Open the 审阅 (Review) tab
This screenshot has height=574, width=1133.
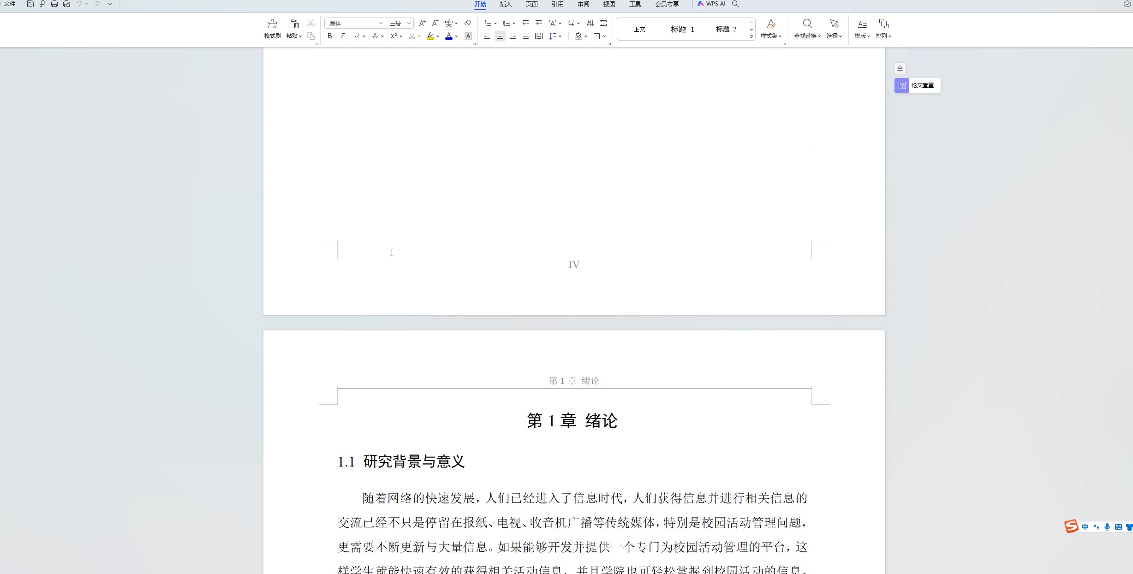[584, 4]
